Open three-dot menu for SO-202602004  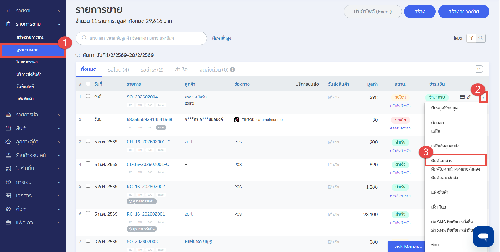(x=483, y=97)
